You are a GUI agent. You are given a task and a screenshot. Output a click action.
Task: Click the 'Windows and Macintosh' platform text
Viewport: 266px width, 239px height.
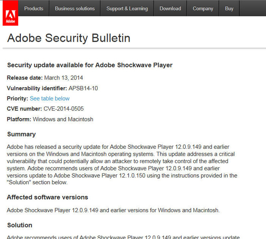pos(63,119)
